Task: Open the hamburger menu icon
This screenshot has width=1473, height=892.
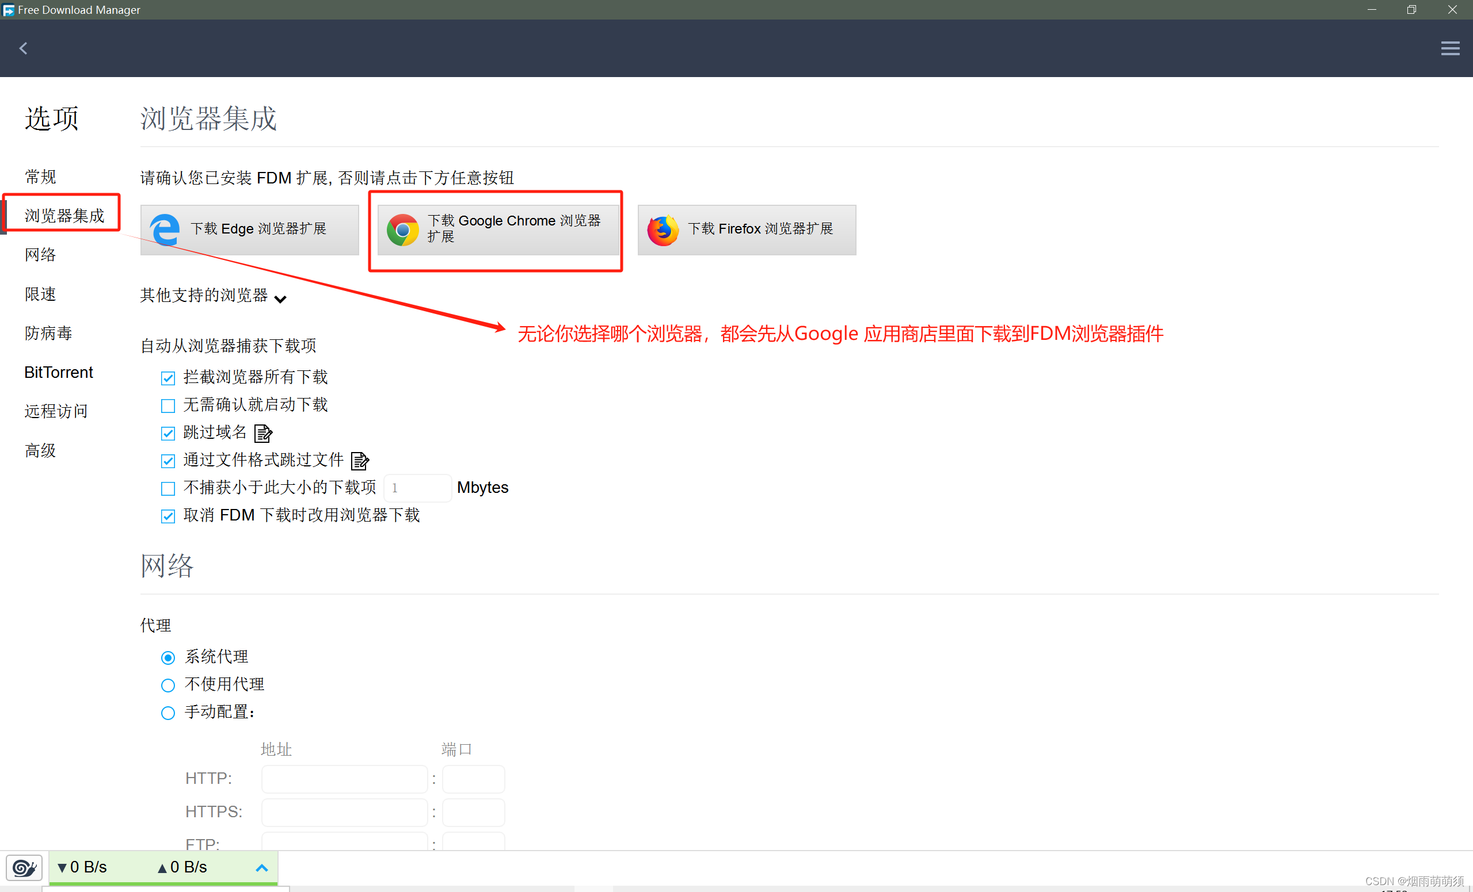Action: pyautogui.click(x=1449, y=48)
